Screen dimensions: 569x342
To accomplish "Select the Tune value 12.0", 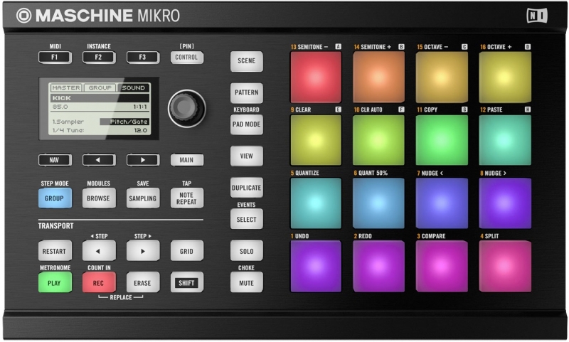I will pos(140,130).
